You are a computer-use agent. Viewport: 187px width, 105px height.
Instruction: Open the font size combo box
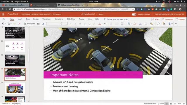65,24
